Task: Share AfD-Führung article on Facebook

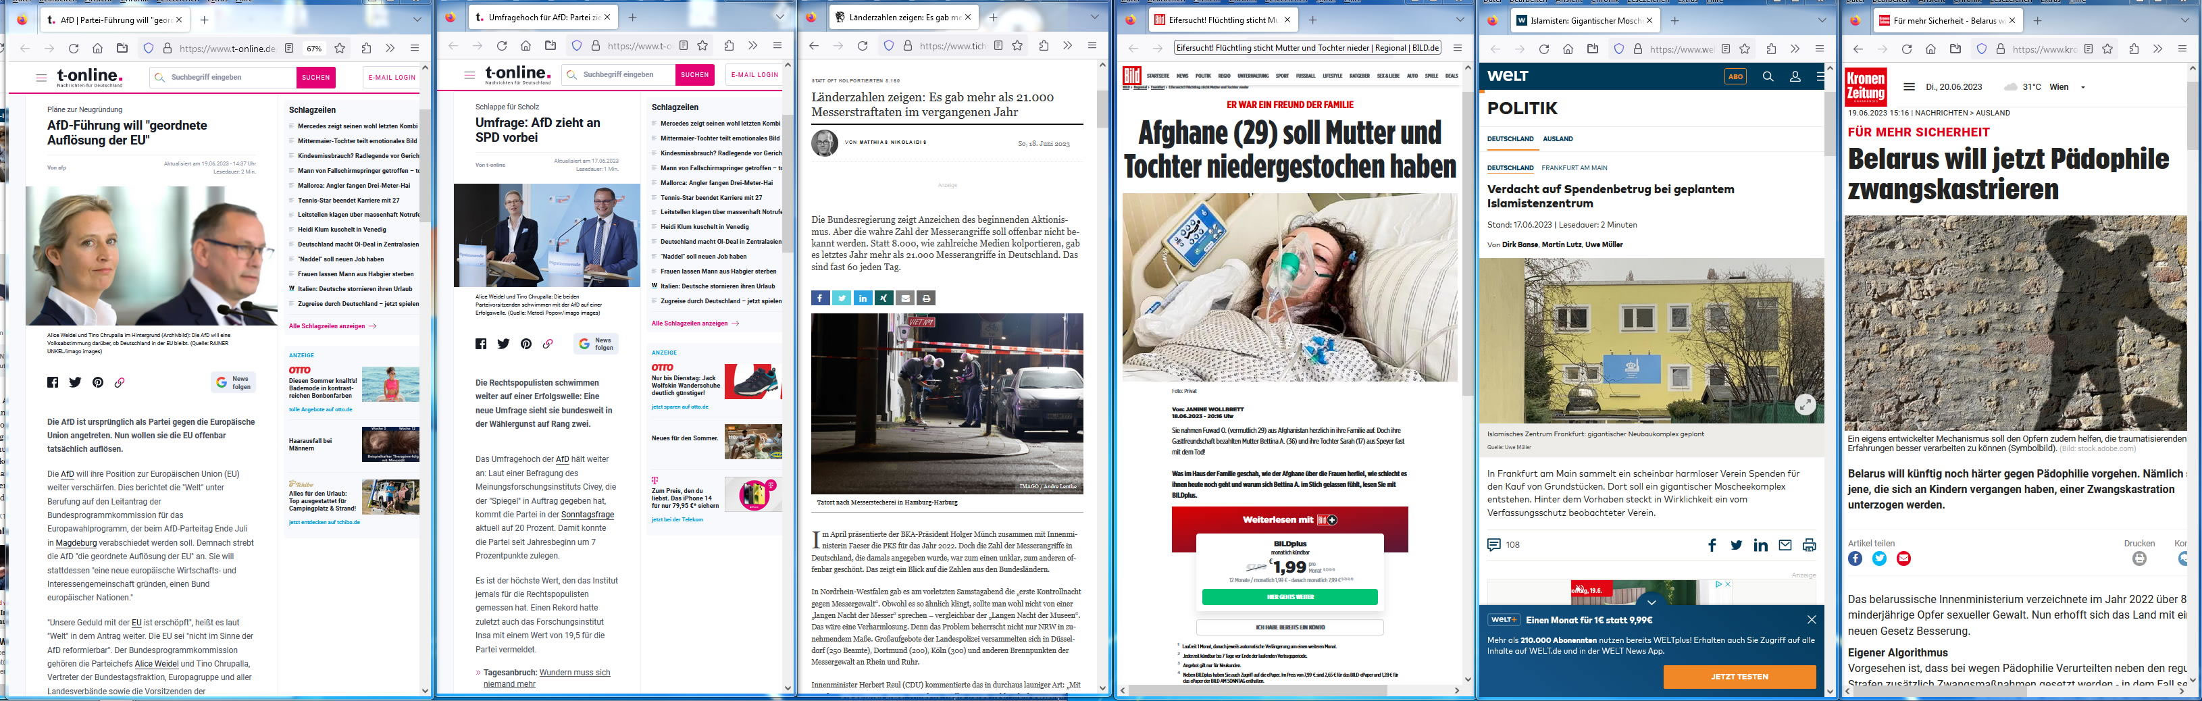Action: pyautogui.click(x=53, y=382)
